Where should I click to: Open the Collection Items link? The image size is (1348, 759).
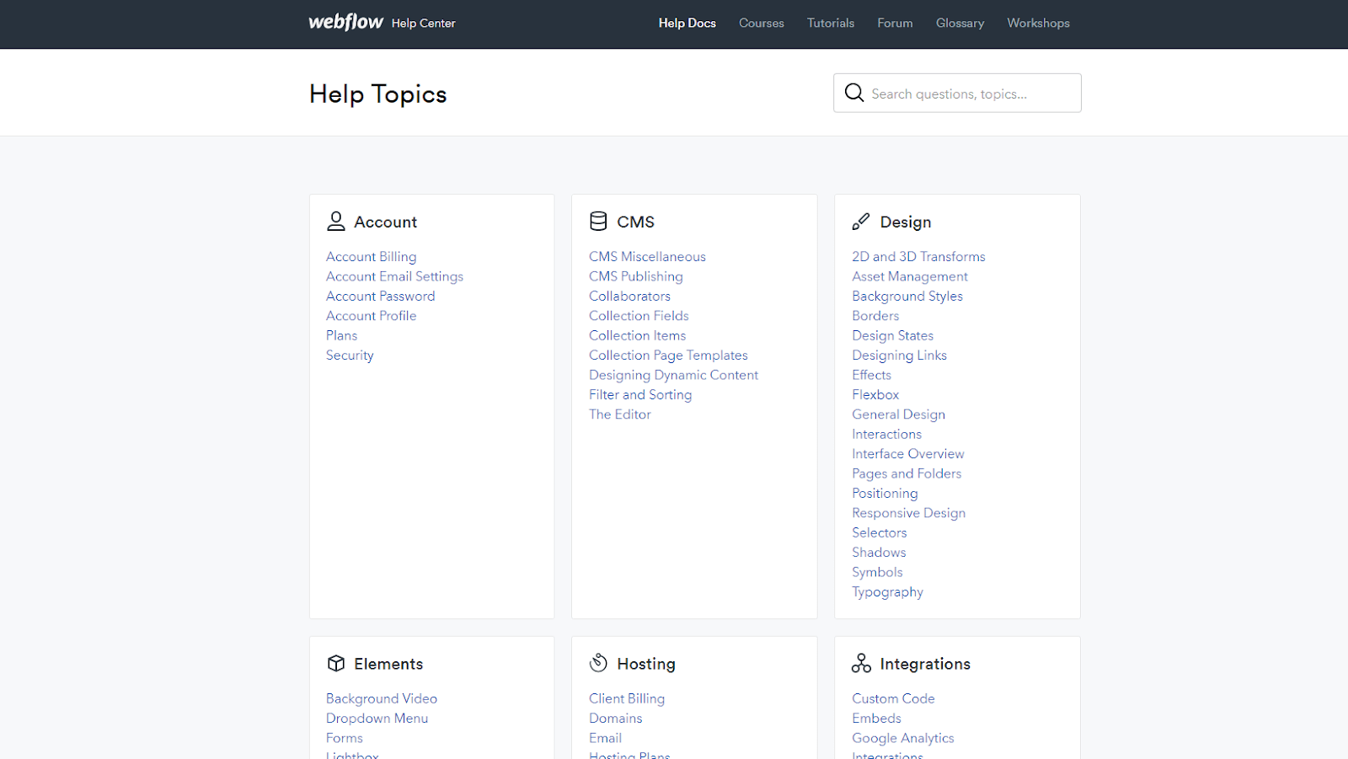(637, 335)
